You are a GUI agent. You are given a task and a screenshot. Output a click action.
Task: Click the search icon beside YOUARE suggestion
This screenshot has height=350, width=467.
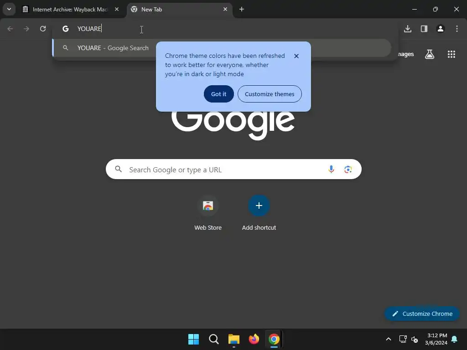(66, 48)
